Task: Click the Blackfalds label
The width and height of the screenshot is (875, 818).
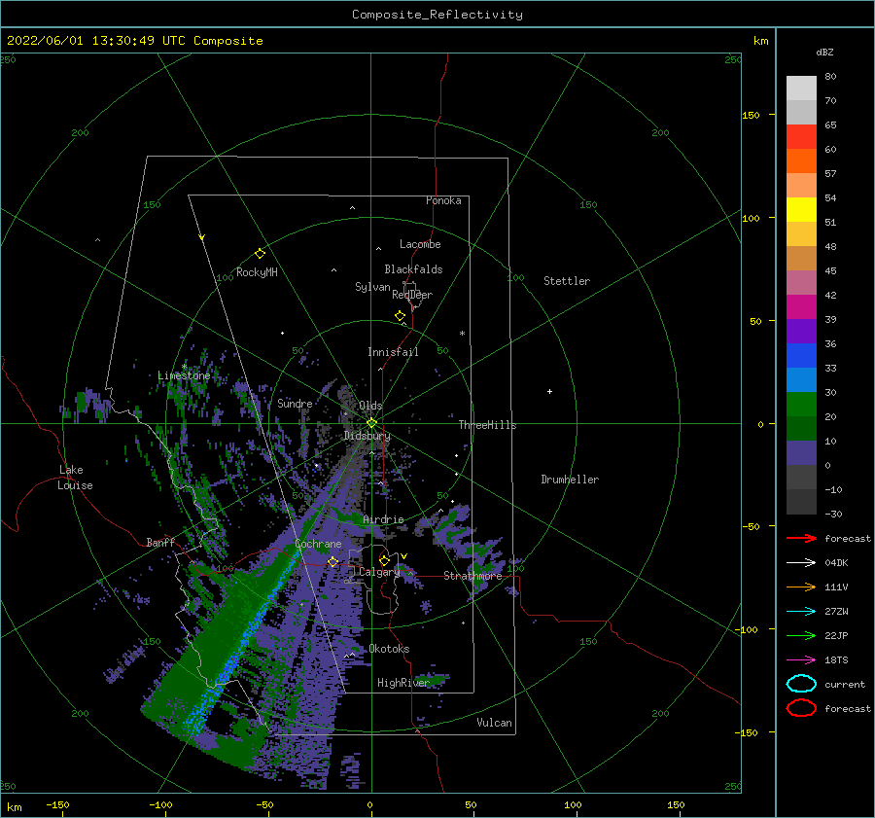Action: coord(413,269)
